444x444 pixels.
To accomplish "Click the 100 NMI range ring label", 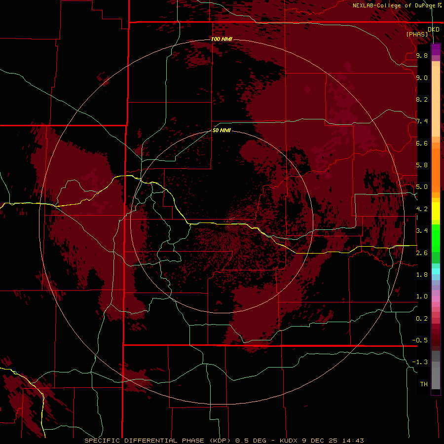I will tap(222, 39).
